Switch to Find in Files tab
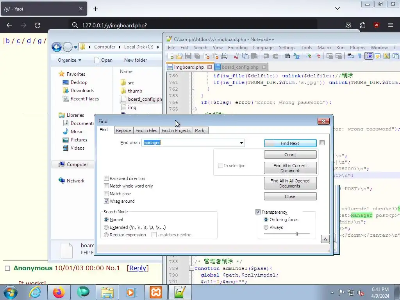The height and width of the screenshot is (300, 400). click(146, 130)
